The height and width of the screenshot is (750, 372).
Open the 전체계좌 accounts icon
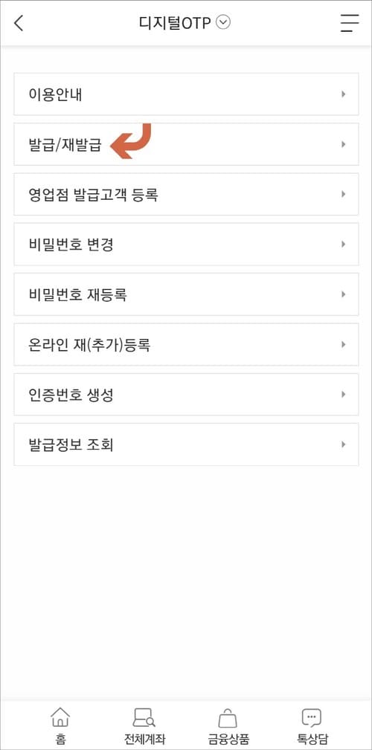click(x=144, y=717)
